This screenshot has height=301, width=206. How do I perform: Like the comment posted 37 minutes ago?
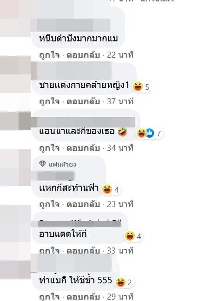point(49,101)
